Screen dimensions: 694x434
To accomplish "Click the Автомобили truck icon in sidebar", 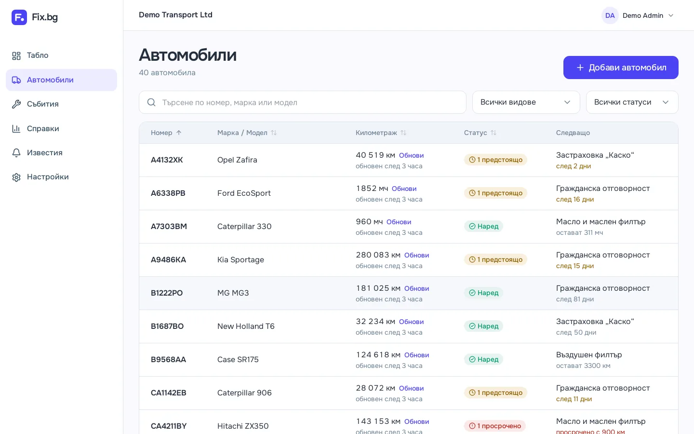I will click(16, 80).
